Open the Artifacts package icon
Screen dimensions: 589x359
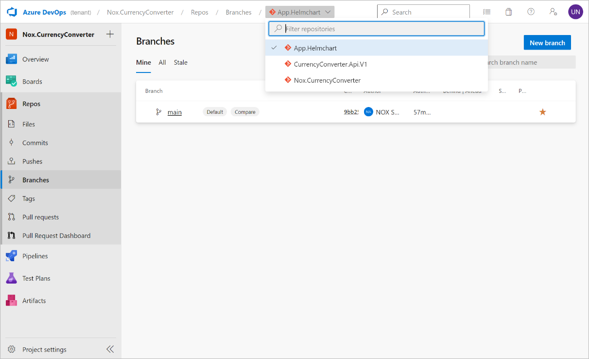tap(11, 301)
